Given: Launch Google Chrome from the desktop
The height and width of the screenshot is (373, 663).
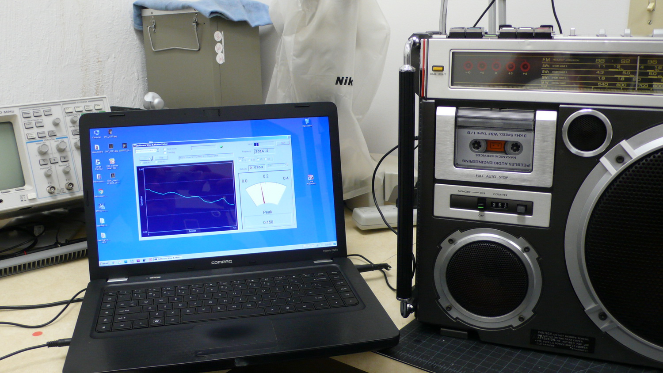Looking at the screenshot, I should [x=101, y=193].
